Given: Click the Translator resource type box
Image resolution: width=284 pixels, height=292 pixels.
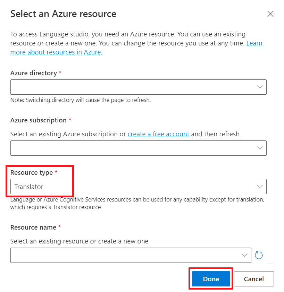Looking at the screenshot, I should tap(104, 187).
